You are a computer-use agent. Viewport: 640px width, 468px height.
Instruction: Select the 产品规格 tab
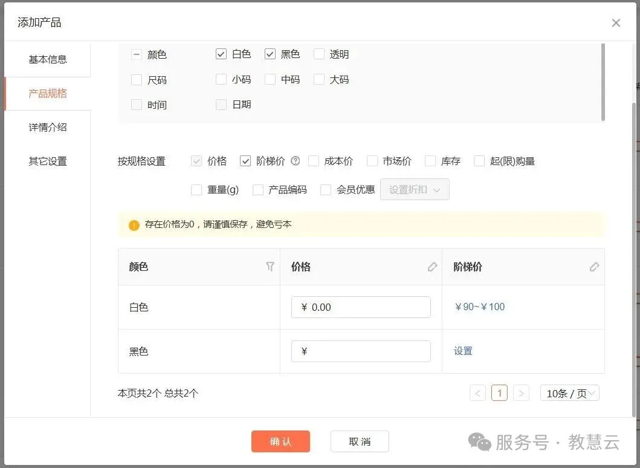(x=48, y=94)
